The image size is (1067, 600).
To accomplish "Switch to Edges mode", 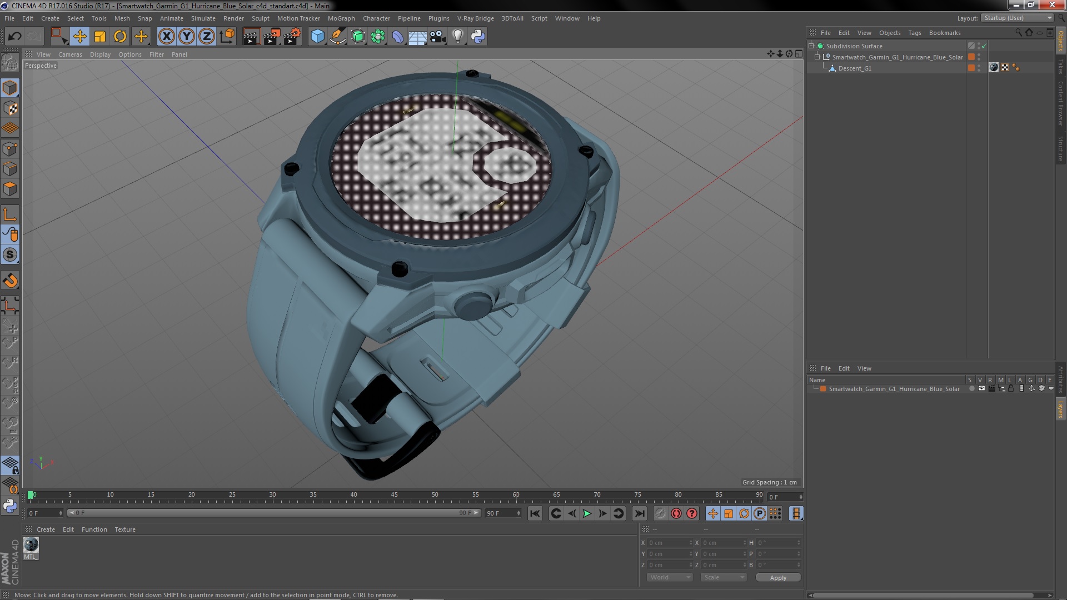I will 10,169.
